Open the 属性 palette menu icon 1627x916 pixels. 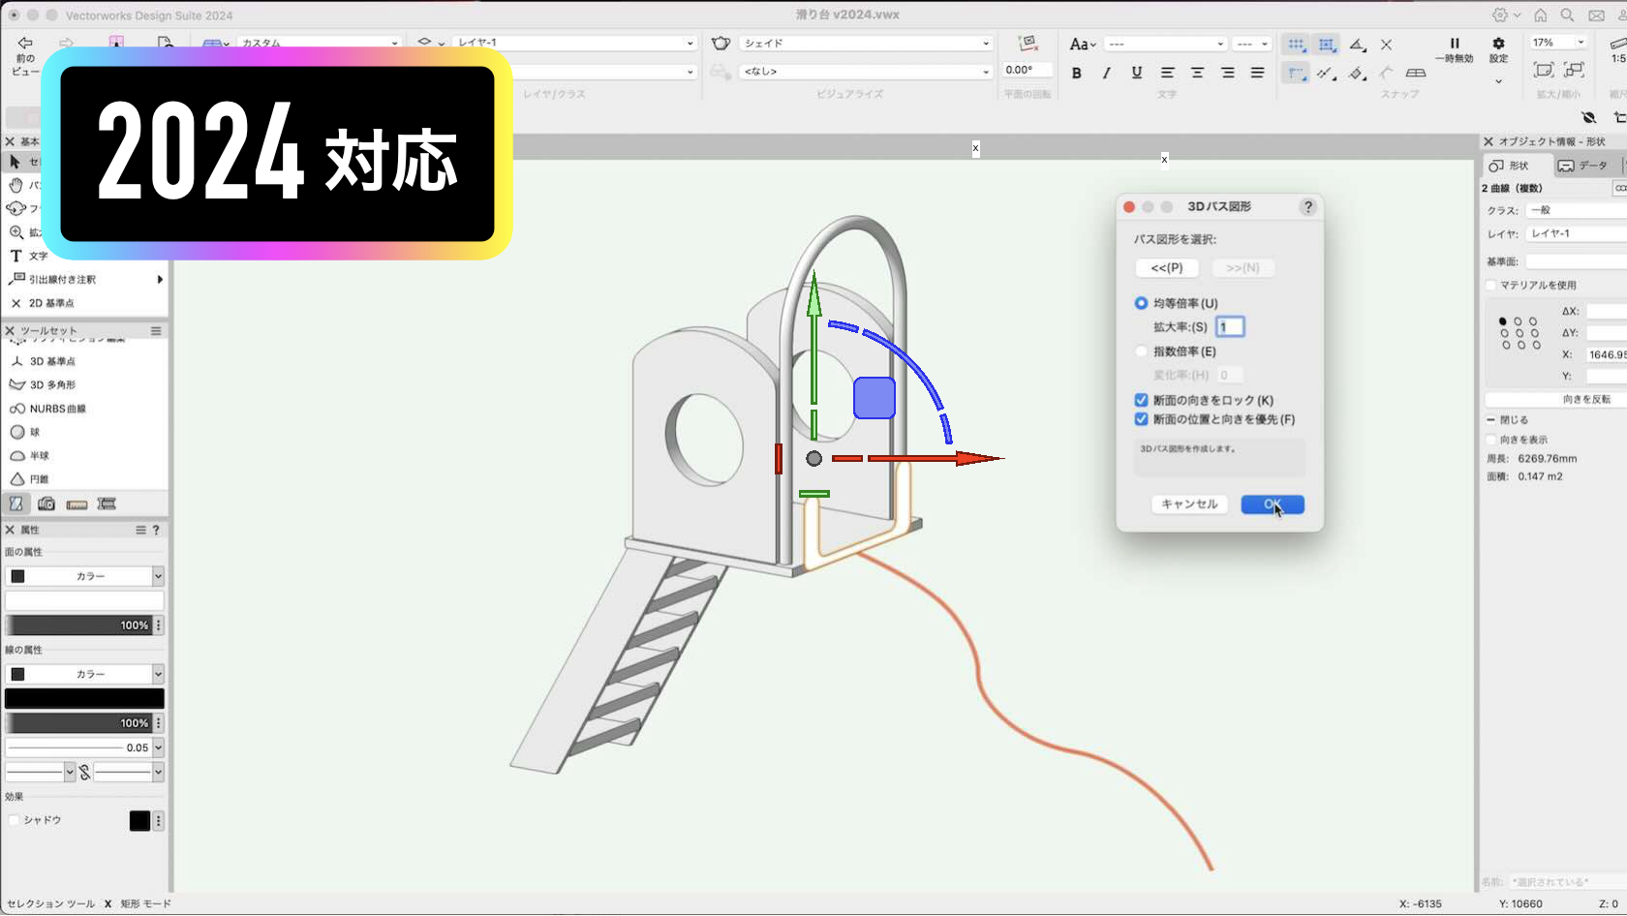tap(140, 530)
